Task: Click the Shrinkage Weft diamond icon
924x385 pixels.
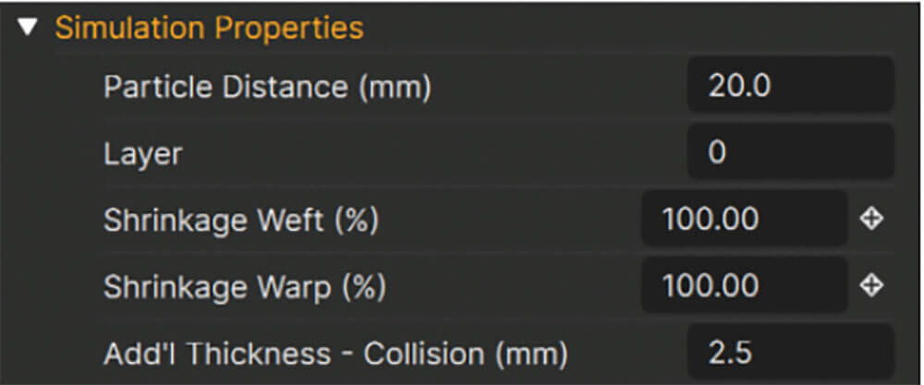Action: 871,219
